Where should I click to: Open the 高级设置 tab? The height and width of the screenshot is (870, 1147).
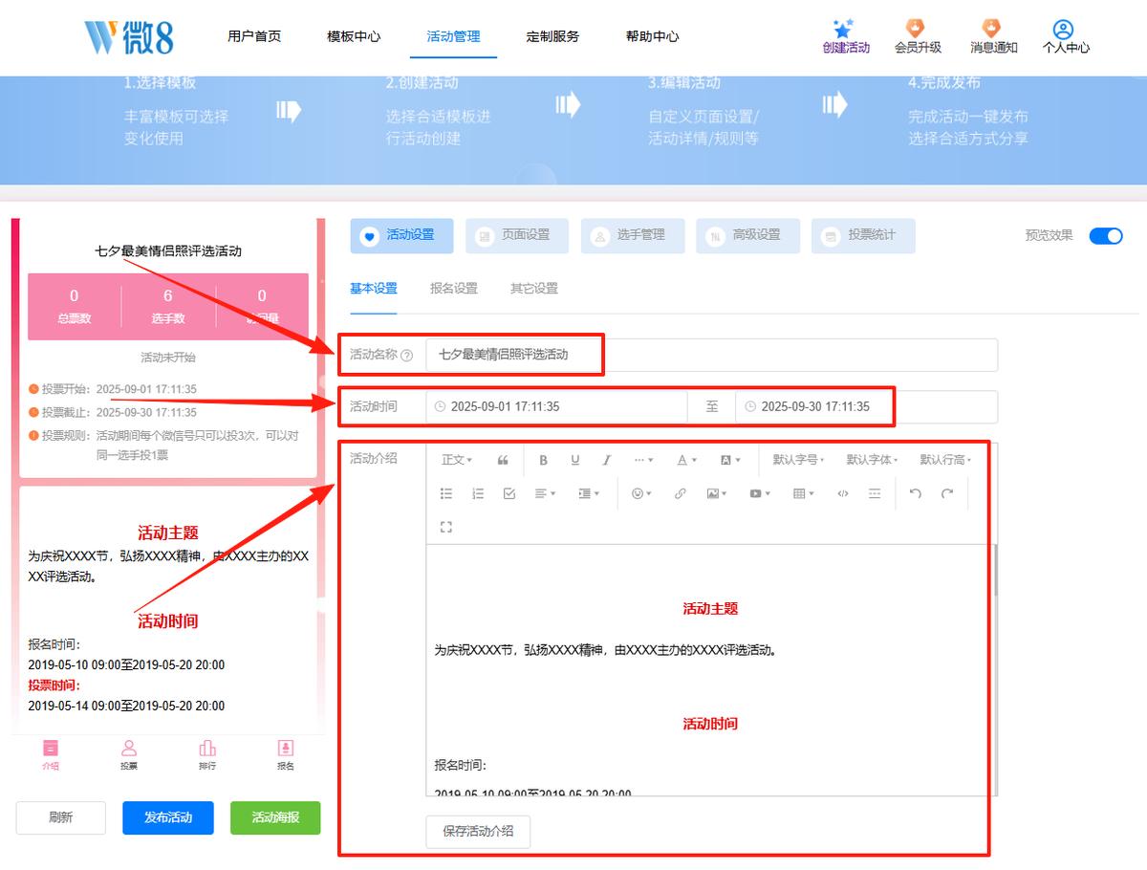pos(747,236)
